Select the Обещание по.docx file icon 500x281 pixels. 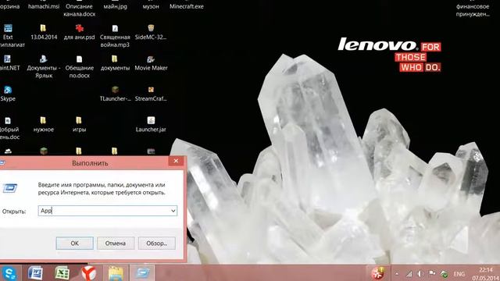coord(79,59)
